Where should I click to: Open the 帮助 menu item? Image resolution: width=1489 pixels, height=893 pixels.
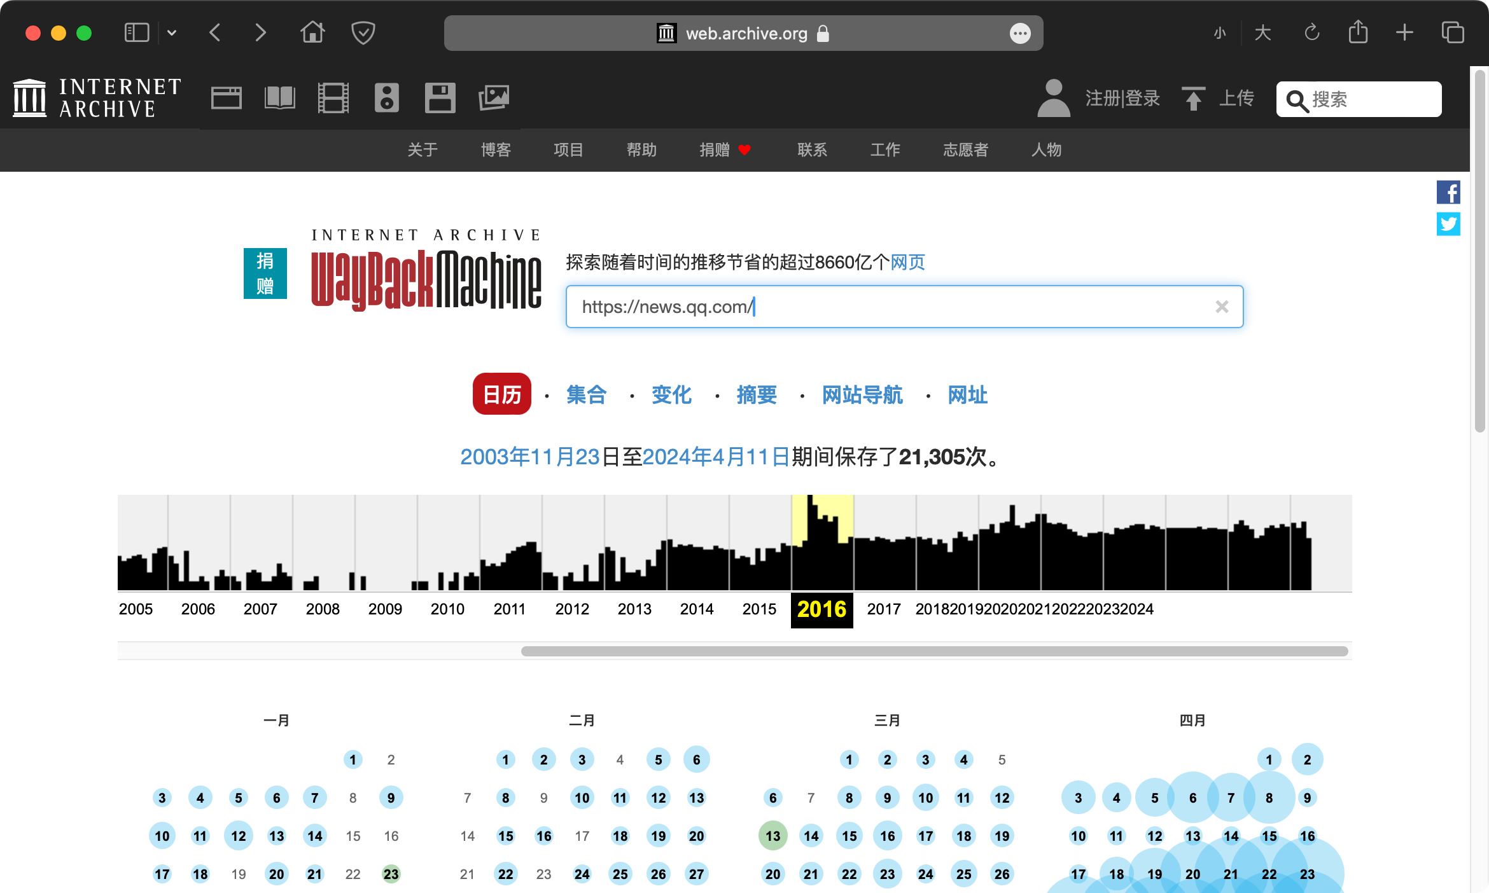click(x=641, y=149)
